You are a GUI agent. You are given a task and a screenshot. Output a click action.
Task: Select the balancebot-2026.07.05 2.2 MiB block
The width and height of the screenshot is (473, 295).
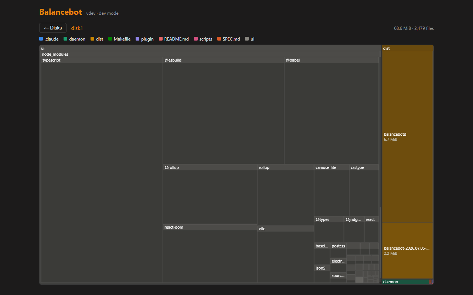click(x=407, y=251)
